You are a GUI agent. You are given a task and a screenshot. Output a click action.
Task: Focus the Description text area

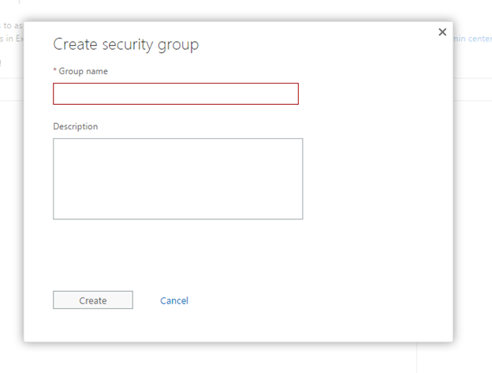point(177,178)
